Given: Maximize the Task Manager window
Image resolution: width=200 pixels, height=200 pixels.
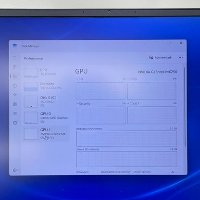Looking at the screenshot, I should 170,43.
